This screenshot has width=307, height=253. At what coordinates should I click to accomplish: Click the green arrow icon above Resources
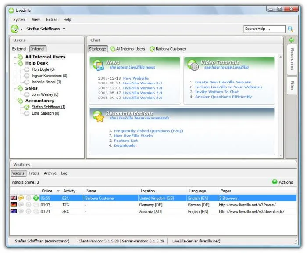click(292, 40)
